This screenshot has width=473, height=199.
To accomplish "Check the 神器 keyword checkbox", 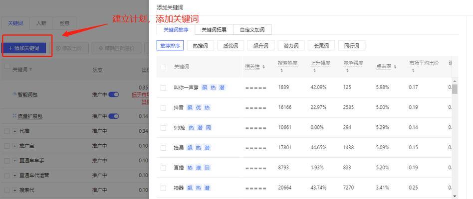I will click(163, 189).
